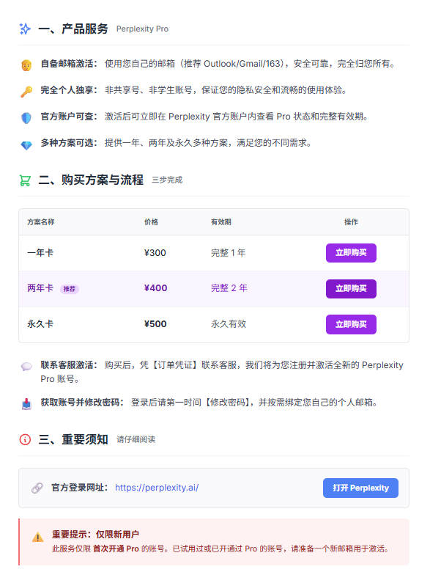Click the 联系客服激活 label

69,364
